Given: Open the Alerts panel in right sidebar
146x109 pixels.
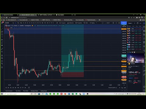Looking at the screenshot, I should pos(144,27).
